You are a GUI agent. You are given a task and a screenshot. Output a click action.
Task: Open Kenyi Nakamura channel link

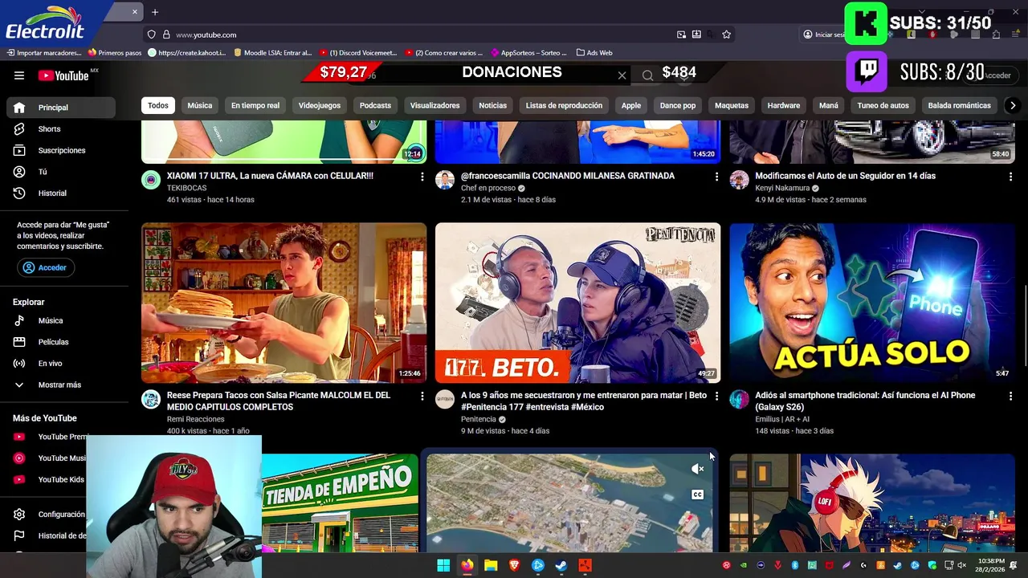pyautogui.click(x=782, y=188)
